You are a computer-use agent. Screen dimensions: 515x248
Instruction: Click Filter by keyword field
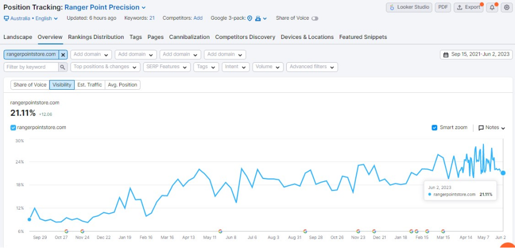(31, 67)
